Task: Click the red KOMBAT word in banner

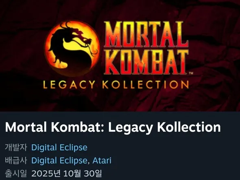Action: click(146, 62)
